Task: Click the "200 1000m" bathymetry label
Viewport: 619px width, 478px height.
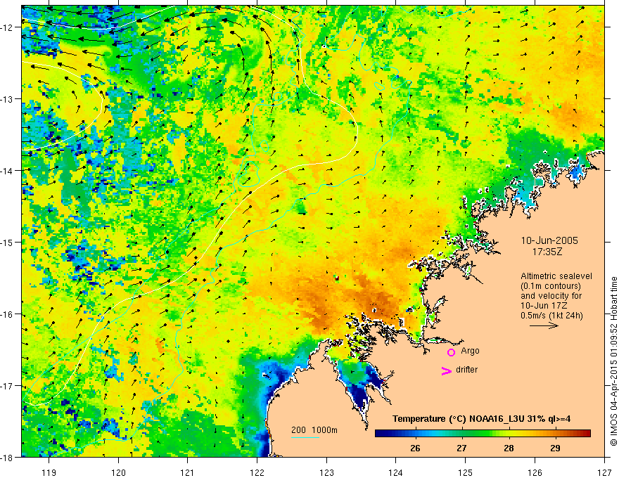Action: [x=314, y=430]
